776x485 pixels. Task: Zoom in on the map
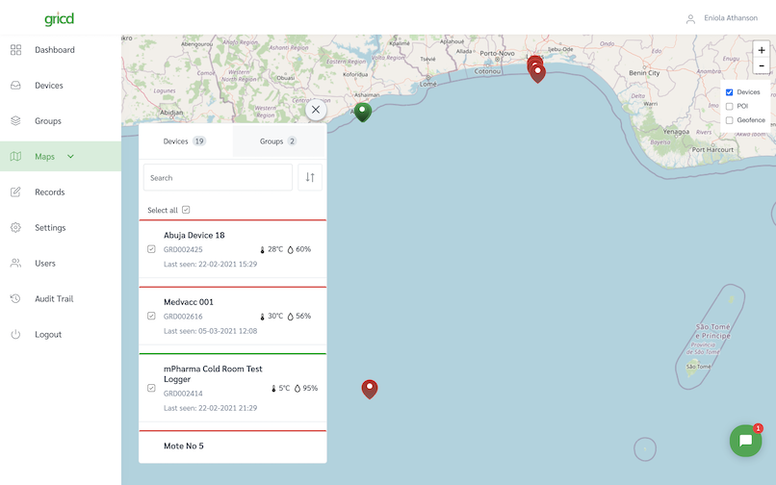pos(762,50)
